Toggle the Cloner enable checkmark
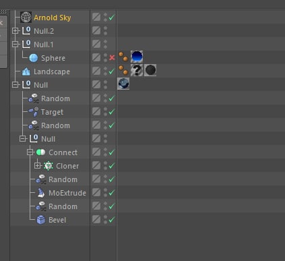 pyautogui.click(x=112, y=166)
